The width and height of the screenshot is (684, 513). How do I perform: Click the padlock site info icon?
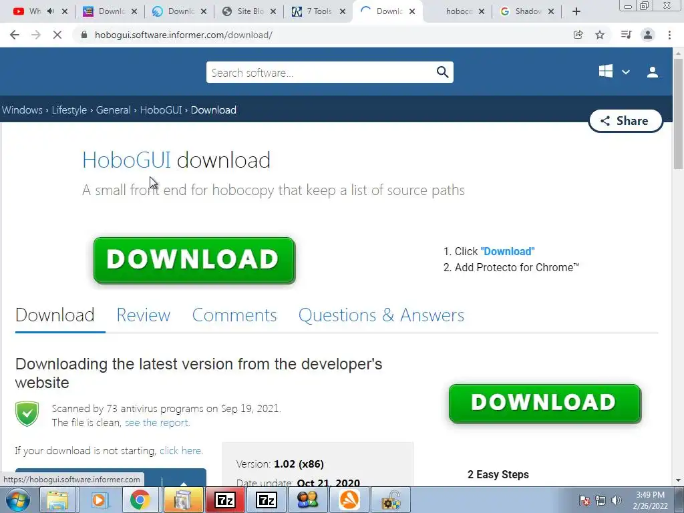click(x=84, y=35)
